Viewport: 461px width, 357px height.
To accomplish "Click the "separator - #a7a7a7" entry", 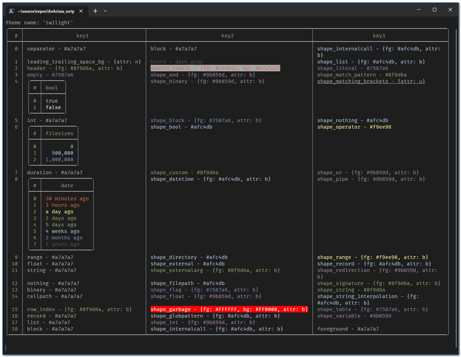I will (57, 49).
